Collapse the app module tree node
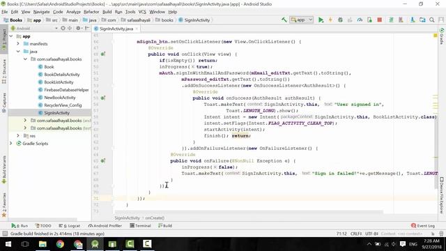The width and height of the screenshot is (446, 251). tap(11, 36)
